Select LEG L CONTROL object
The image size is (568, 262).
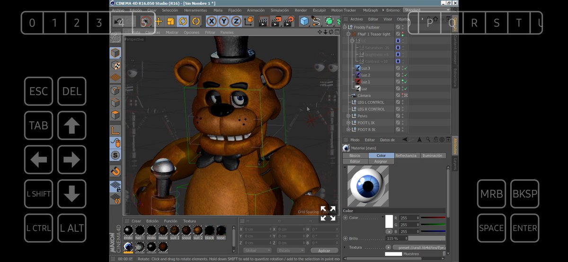tap(371, 102)
